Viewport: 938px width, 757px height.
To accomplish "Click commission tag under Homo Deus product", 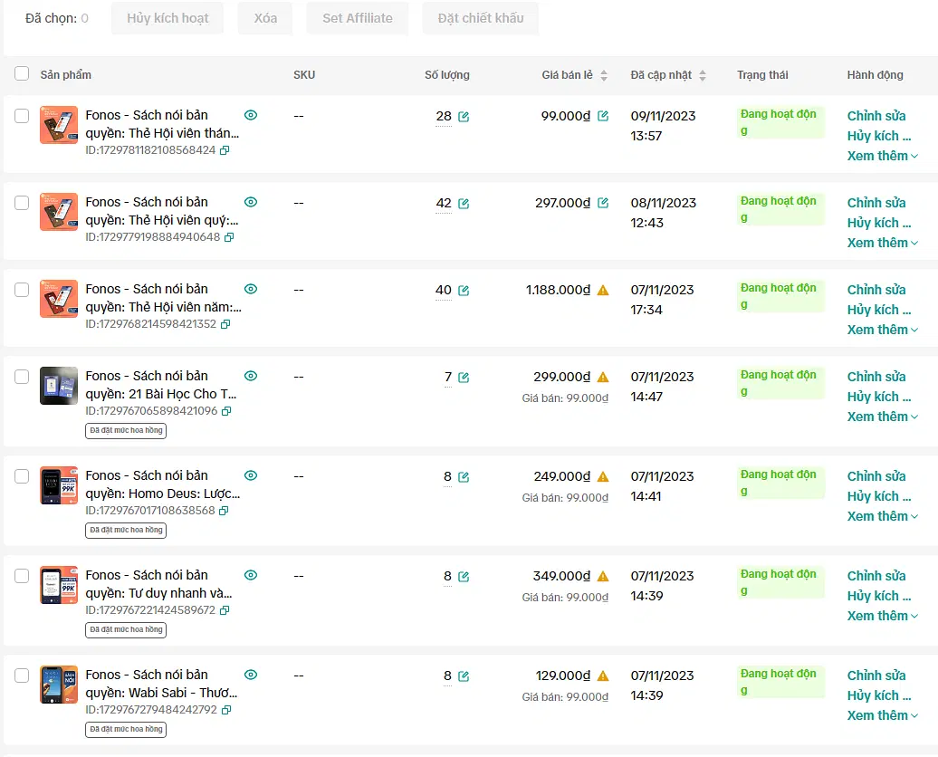I will pos(126,531).
